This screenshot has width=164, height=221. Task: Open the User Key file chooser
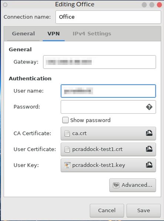click(108, 165)
